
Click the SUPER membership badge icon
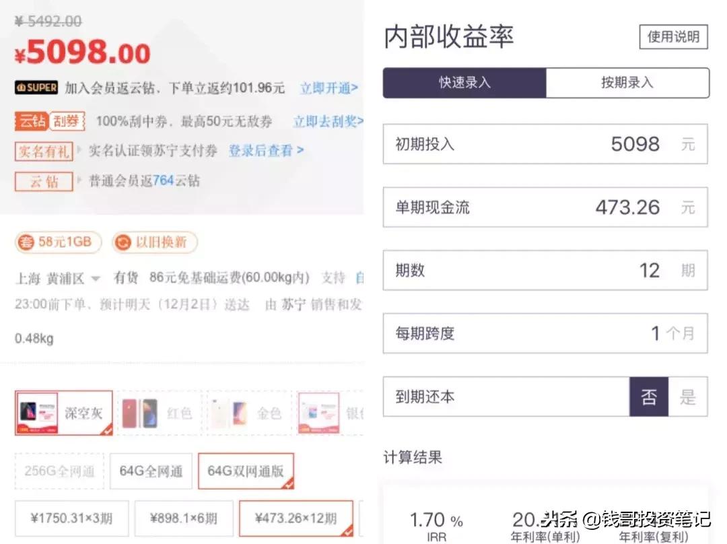click(35, 88)
